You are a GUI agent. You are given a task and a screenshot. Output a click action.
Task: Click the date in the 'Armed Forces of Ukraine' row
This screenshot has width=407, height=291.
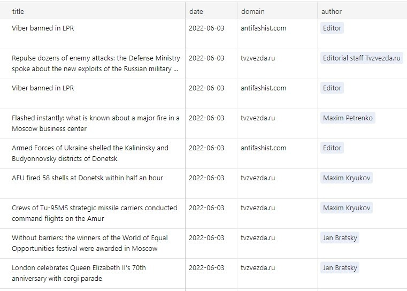click(206, 148)
